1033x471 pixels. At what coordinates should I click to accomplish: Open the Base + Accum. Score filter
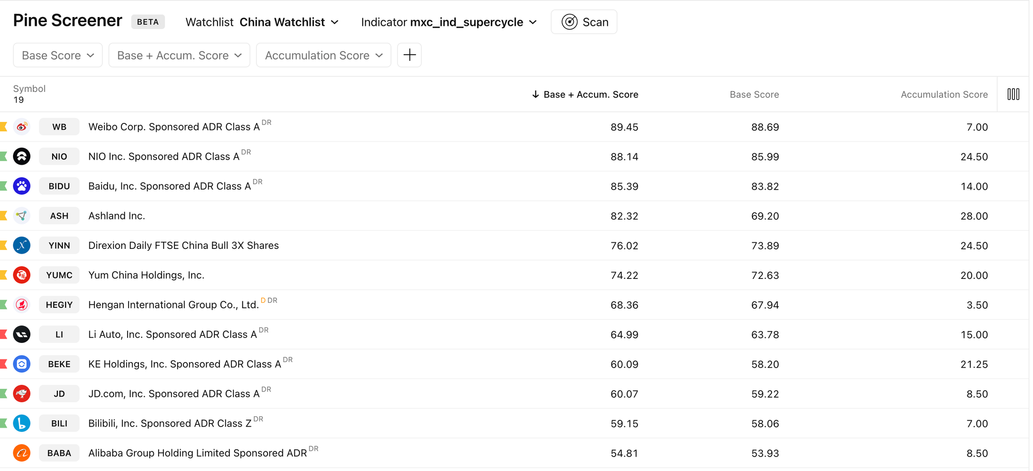tap(179, 55)
